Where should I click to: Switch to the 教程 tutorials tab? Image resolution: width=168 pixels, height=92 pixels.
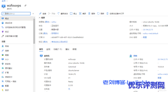[x=74, y=49]
